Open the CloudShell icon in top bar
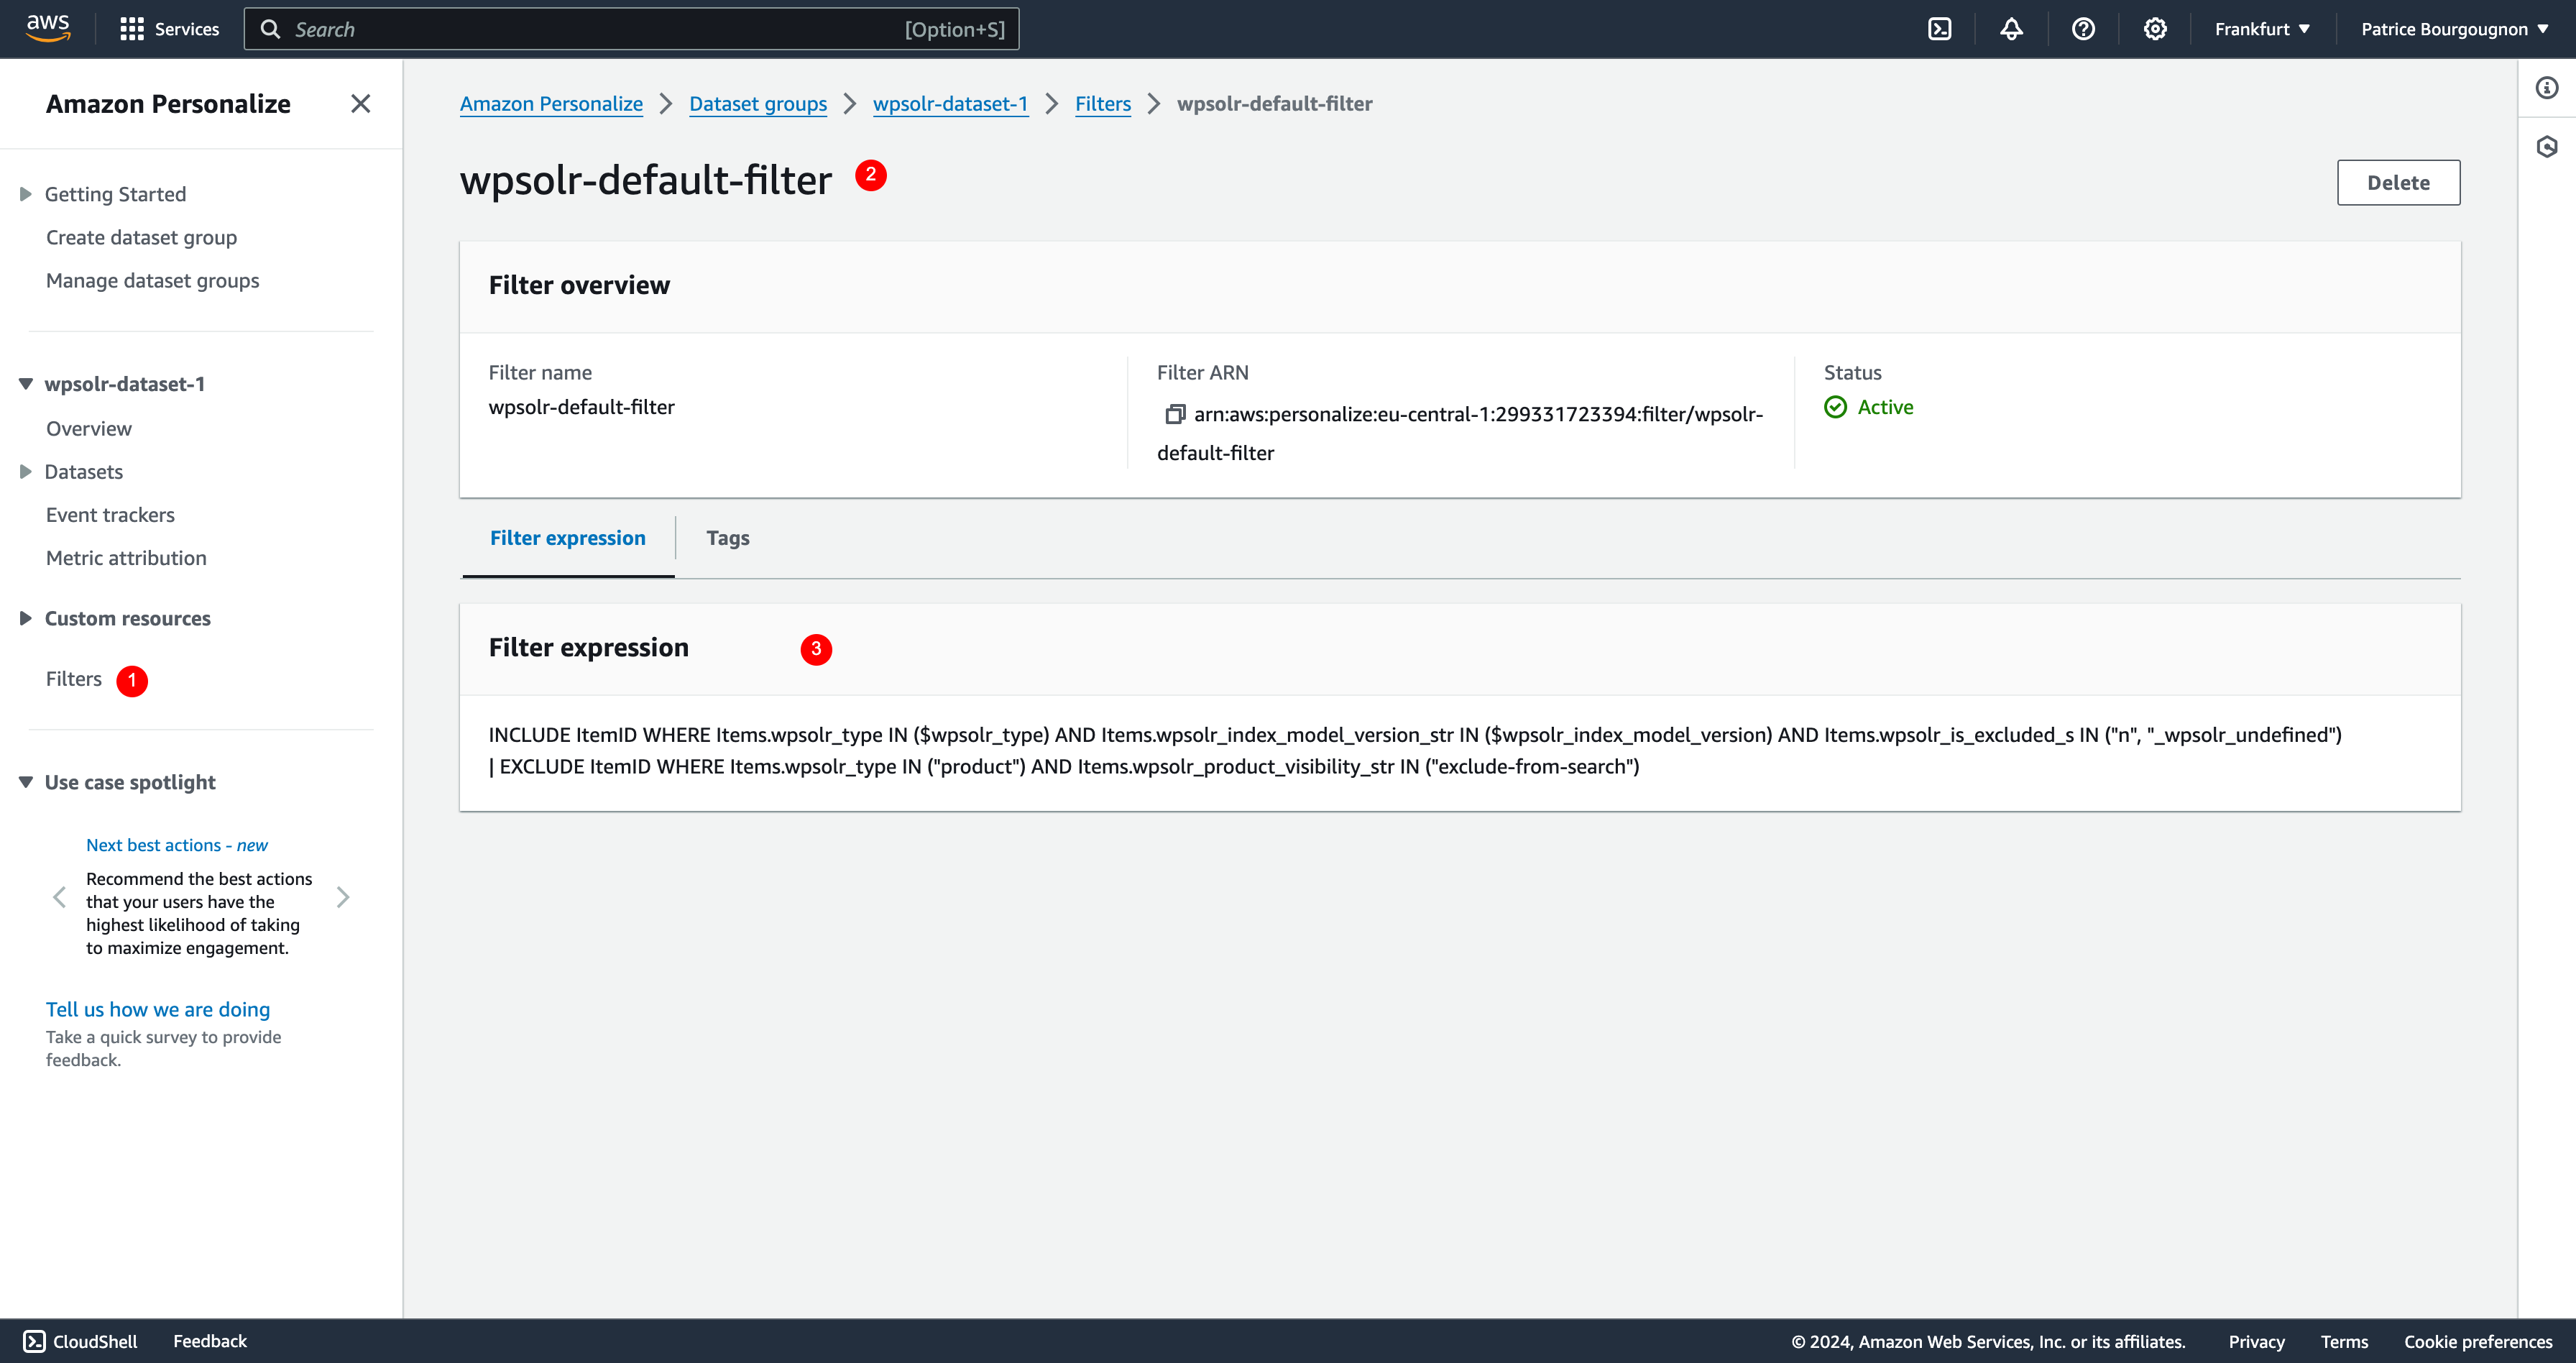The width and height of the screenshot is (2576, 1363). 1940,29
